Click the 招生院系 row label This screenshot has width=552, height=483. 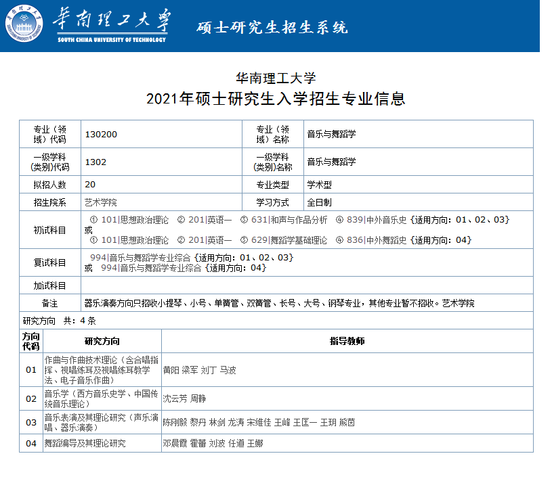[49, 202]
